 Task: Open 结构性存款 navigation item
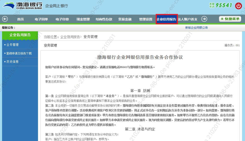pos(104,19)
